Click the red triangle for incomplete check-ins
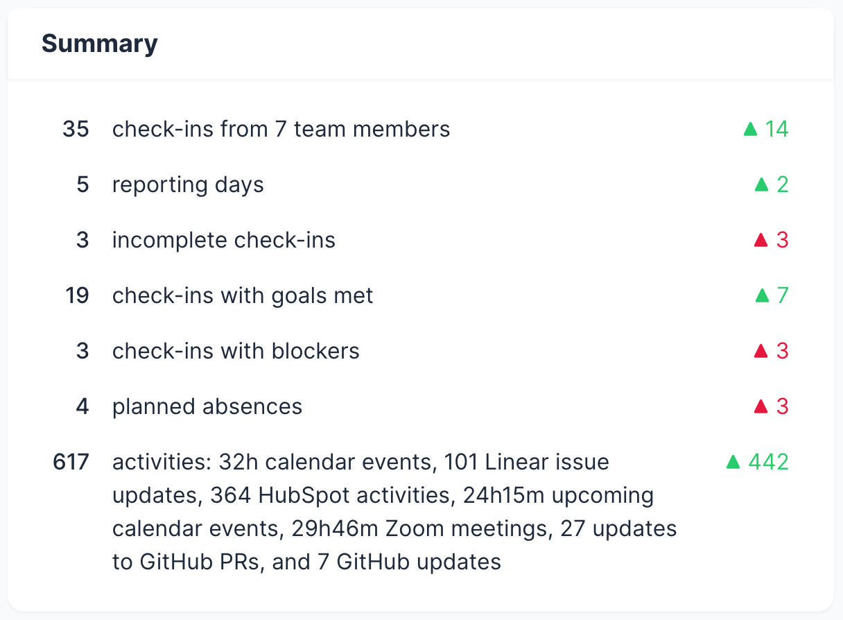This screenshot has height=620, width=843. 761,240
